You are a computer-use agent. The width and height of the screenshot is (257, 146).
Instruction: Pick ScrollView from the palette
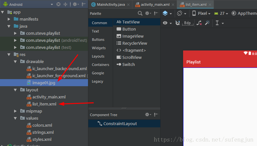(137, 57)
